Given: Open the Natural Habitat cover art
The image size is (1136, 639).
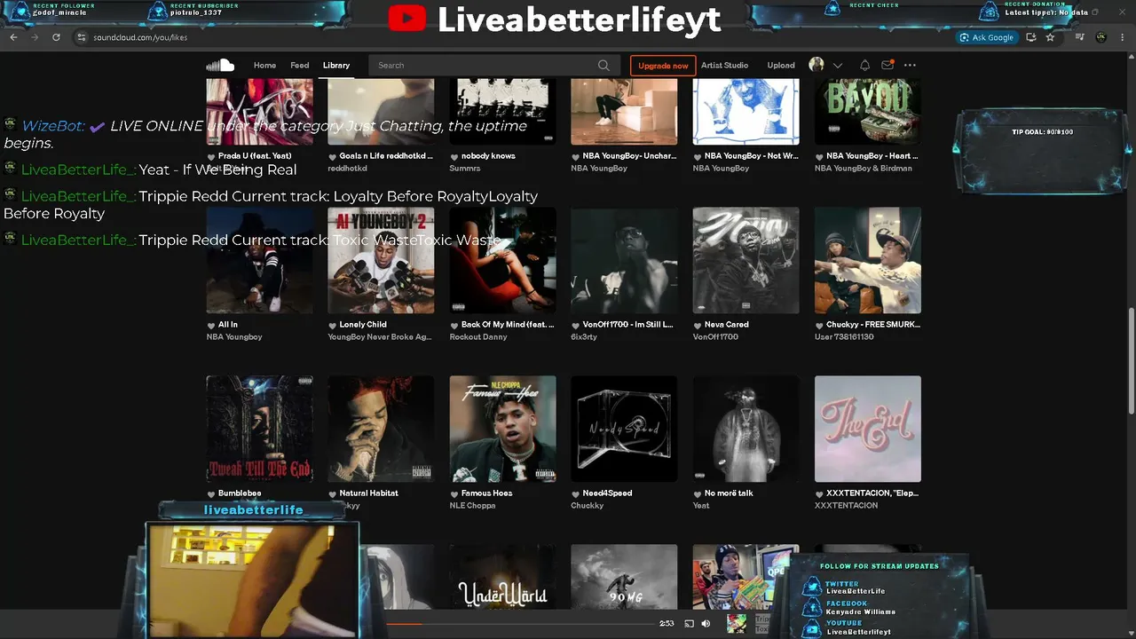Looking at the screenshot, I should (x=381, y=429).
